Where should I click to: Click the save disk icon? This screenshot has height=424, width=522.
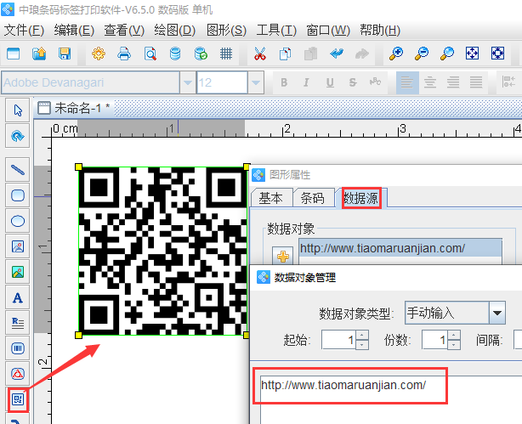pos(64,54)
